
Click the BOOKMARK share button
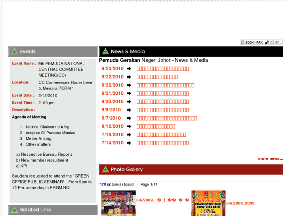[261, 42]
